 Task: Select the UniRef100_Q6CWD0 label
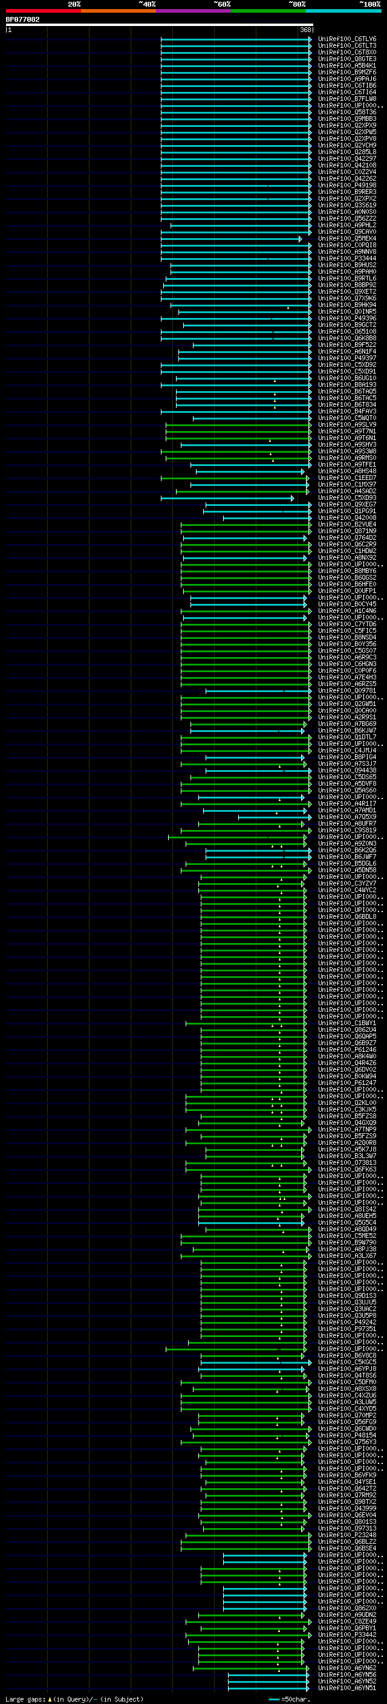[x=347, y=1429]
